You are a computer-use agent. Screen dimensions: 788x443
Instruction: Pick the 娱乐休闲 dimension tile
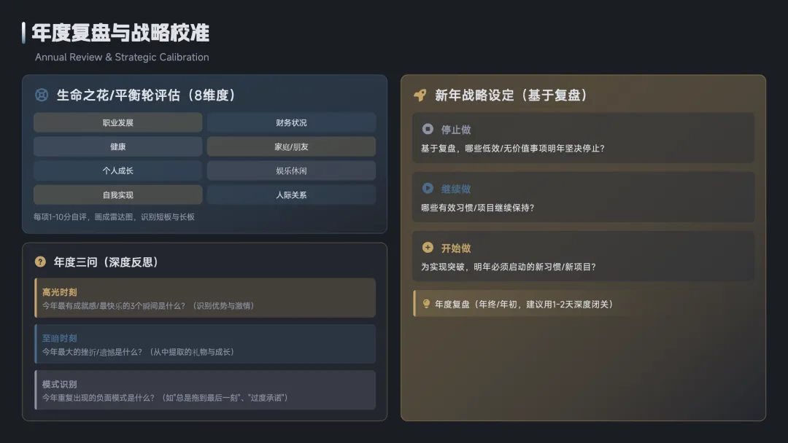click(291, 170)
